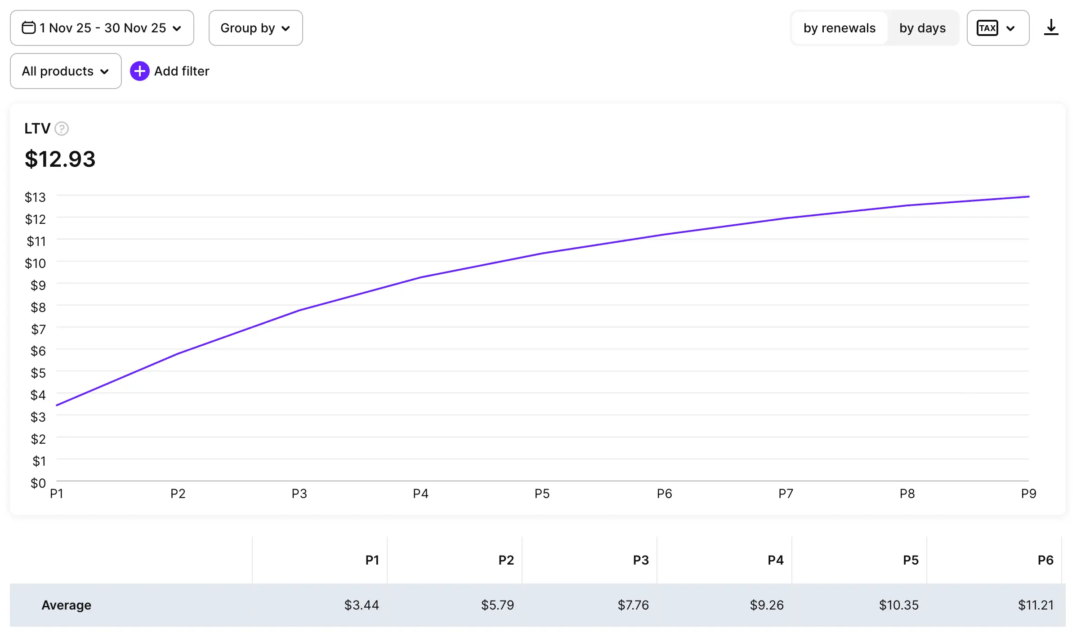Click the TAX icon

coord(987,28)
